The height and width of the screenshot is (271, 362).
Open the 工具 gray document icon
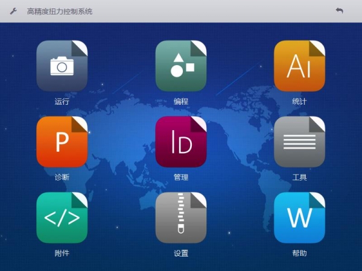click(x=299, y=142)
